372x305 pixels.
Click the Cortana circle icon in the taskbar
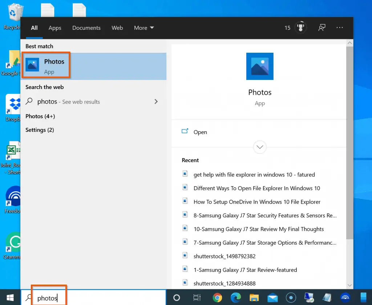(177, 298)
